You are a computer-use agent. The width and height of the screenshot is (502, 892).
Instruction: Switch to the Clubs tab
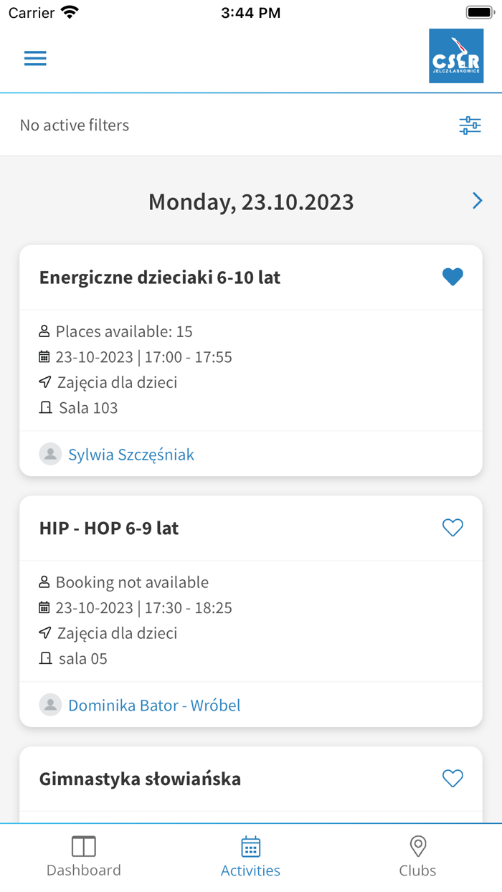417,857
